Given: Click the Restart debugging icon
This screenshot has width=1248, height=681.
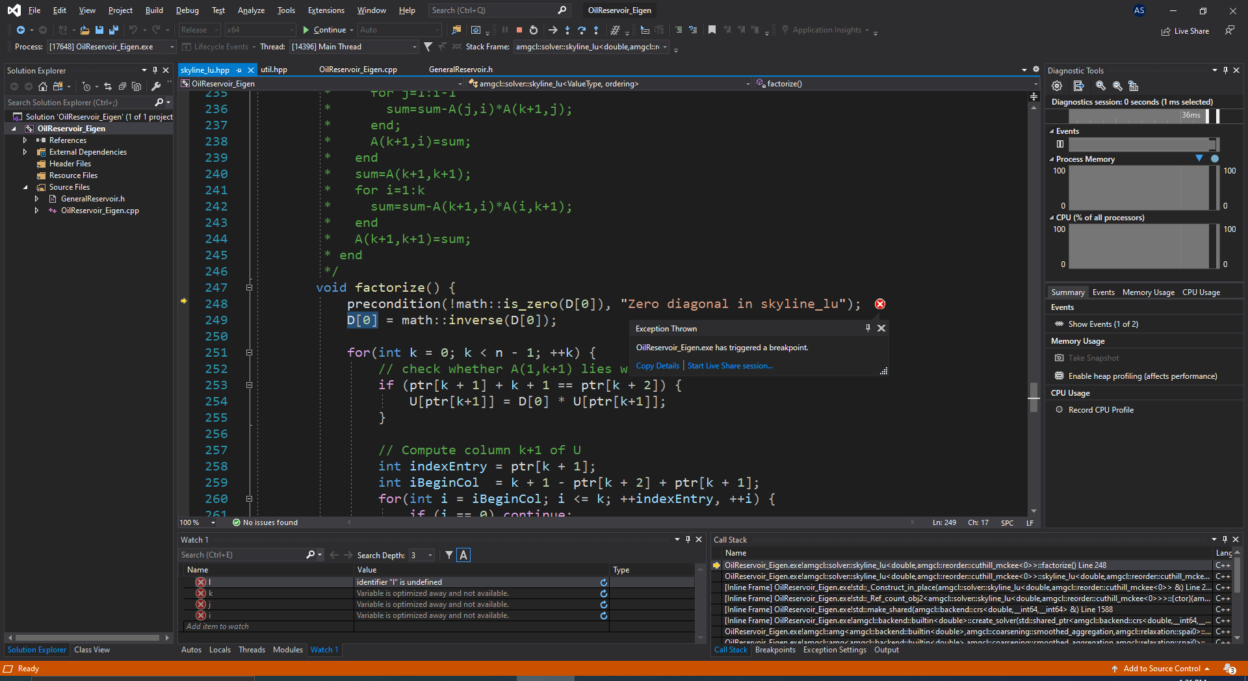Looking at the screenshot, I should click(x=534, y=30).
